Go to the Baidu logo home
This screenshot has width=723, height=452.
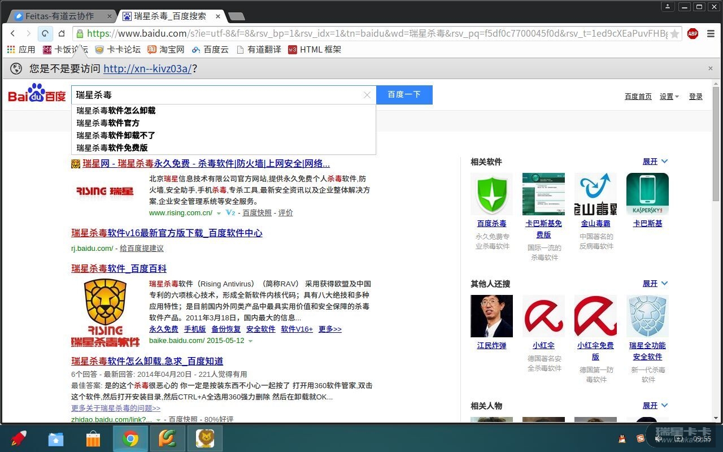click(37, 94)
